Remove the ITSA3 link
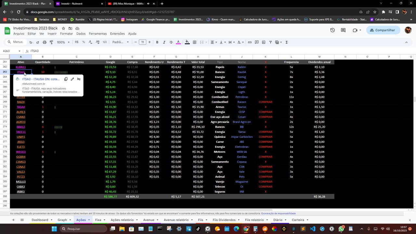 point(79,79)
